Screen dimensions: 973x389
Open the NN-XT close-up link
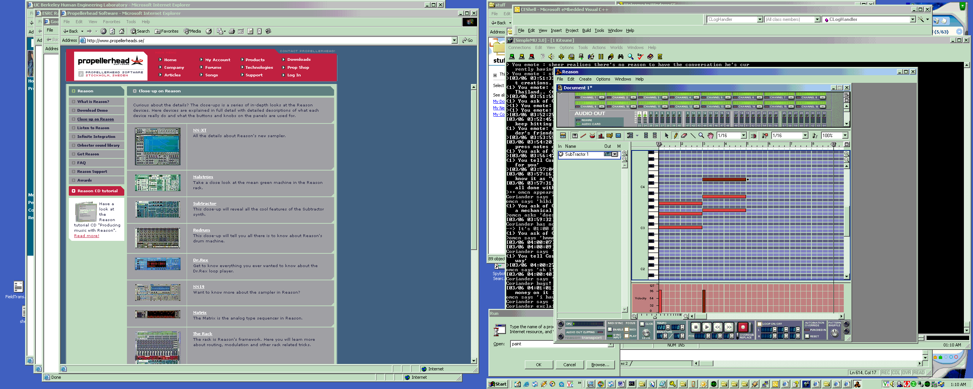pyautogui.click(x=200, y=130)
